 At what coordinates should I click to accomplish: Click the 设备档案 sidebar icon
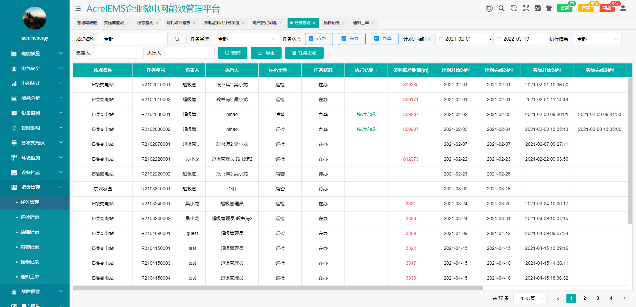point(14,173)
